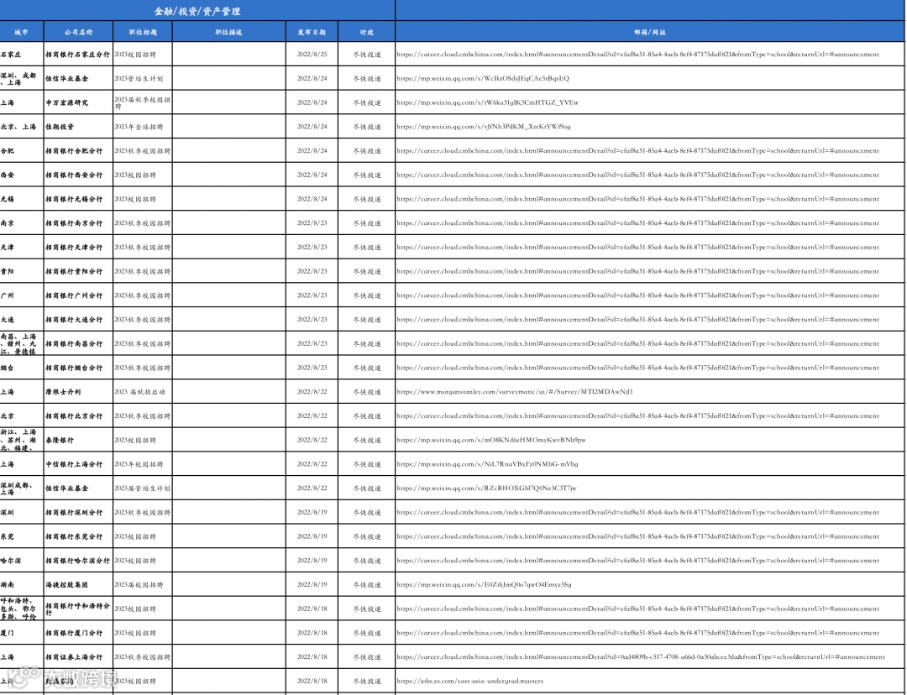Image resolution: width=907 pixels, height=695 pixels.
Task: Click the 中信银行上海分行 company cell
Action: coord(78,464)
